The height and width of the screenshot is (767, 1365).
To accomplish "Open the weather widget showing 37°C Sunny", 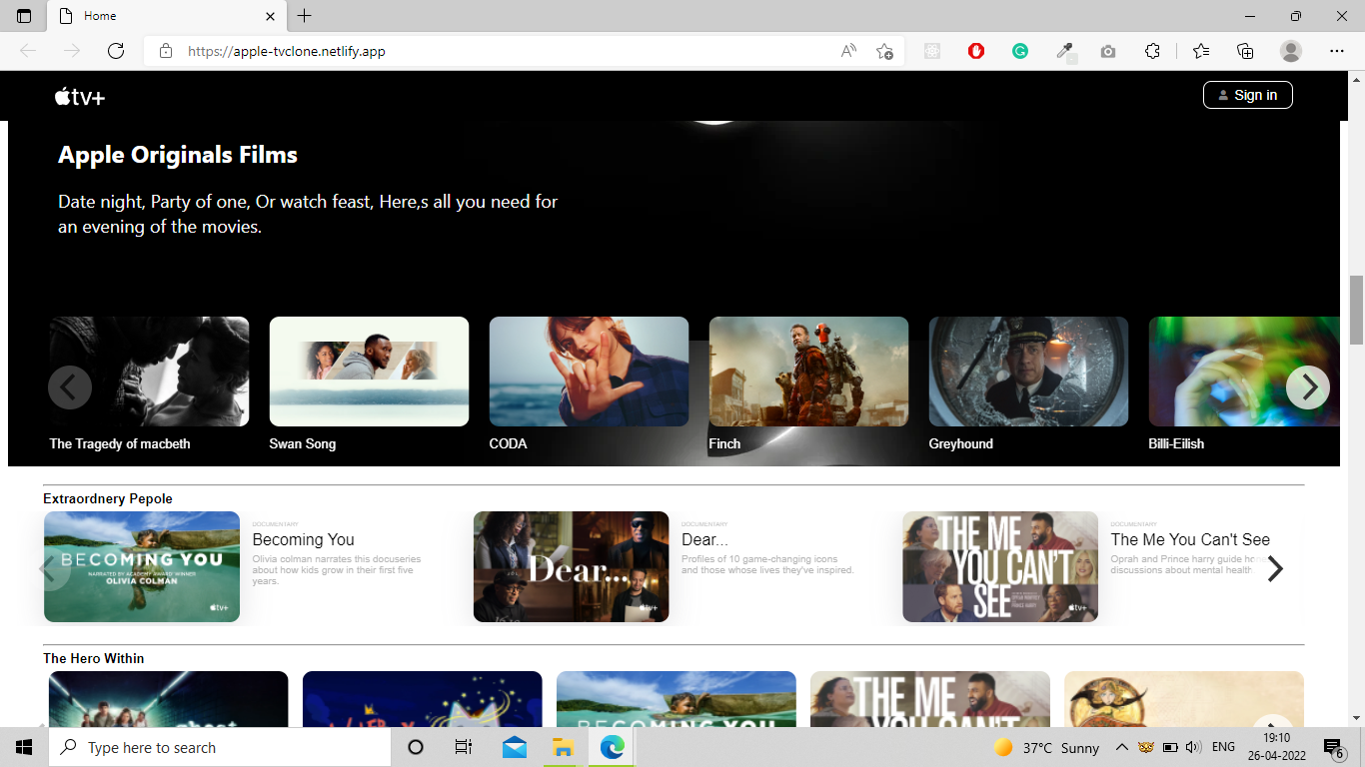I will pyautogui.click(x=1046, y=747).
